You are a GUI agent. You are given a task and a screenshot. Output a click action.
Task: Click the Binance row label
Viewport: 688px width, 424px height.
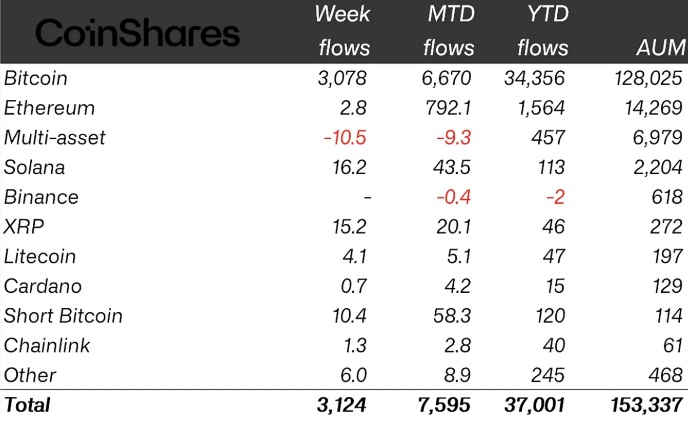click(41, 197)
